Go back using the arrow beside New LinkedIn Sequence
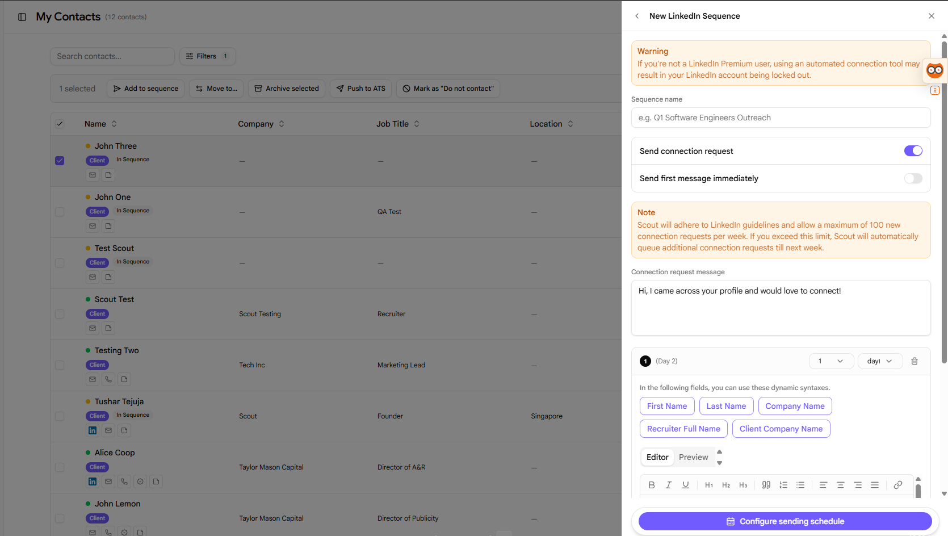 coord(637,16)
